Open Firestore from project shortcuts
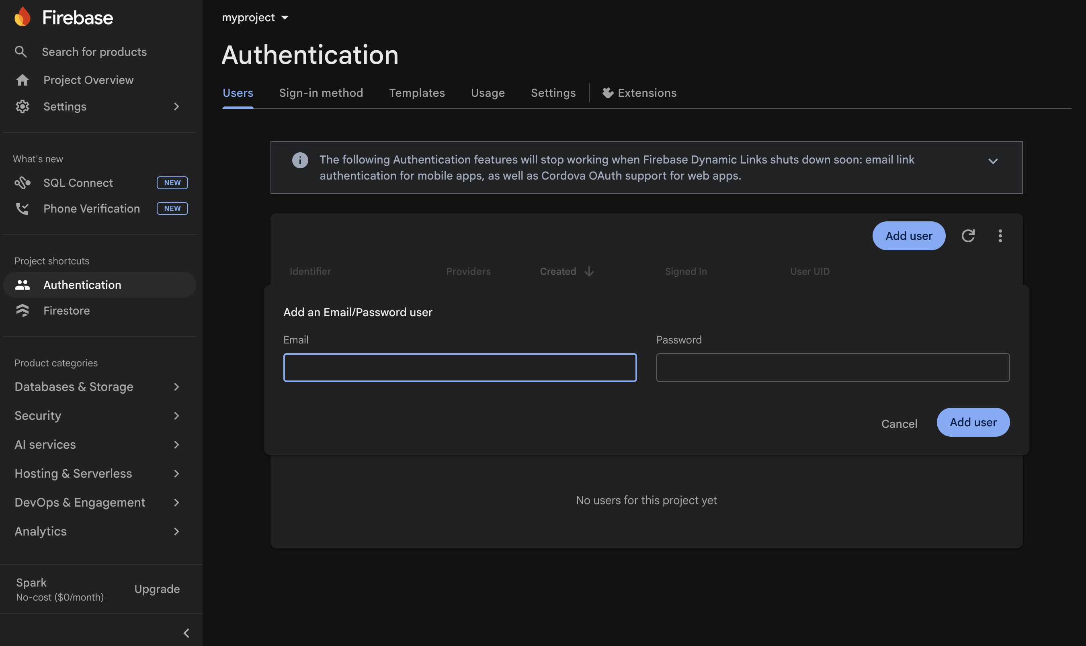 100,311
